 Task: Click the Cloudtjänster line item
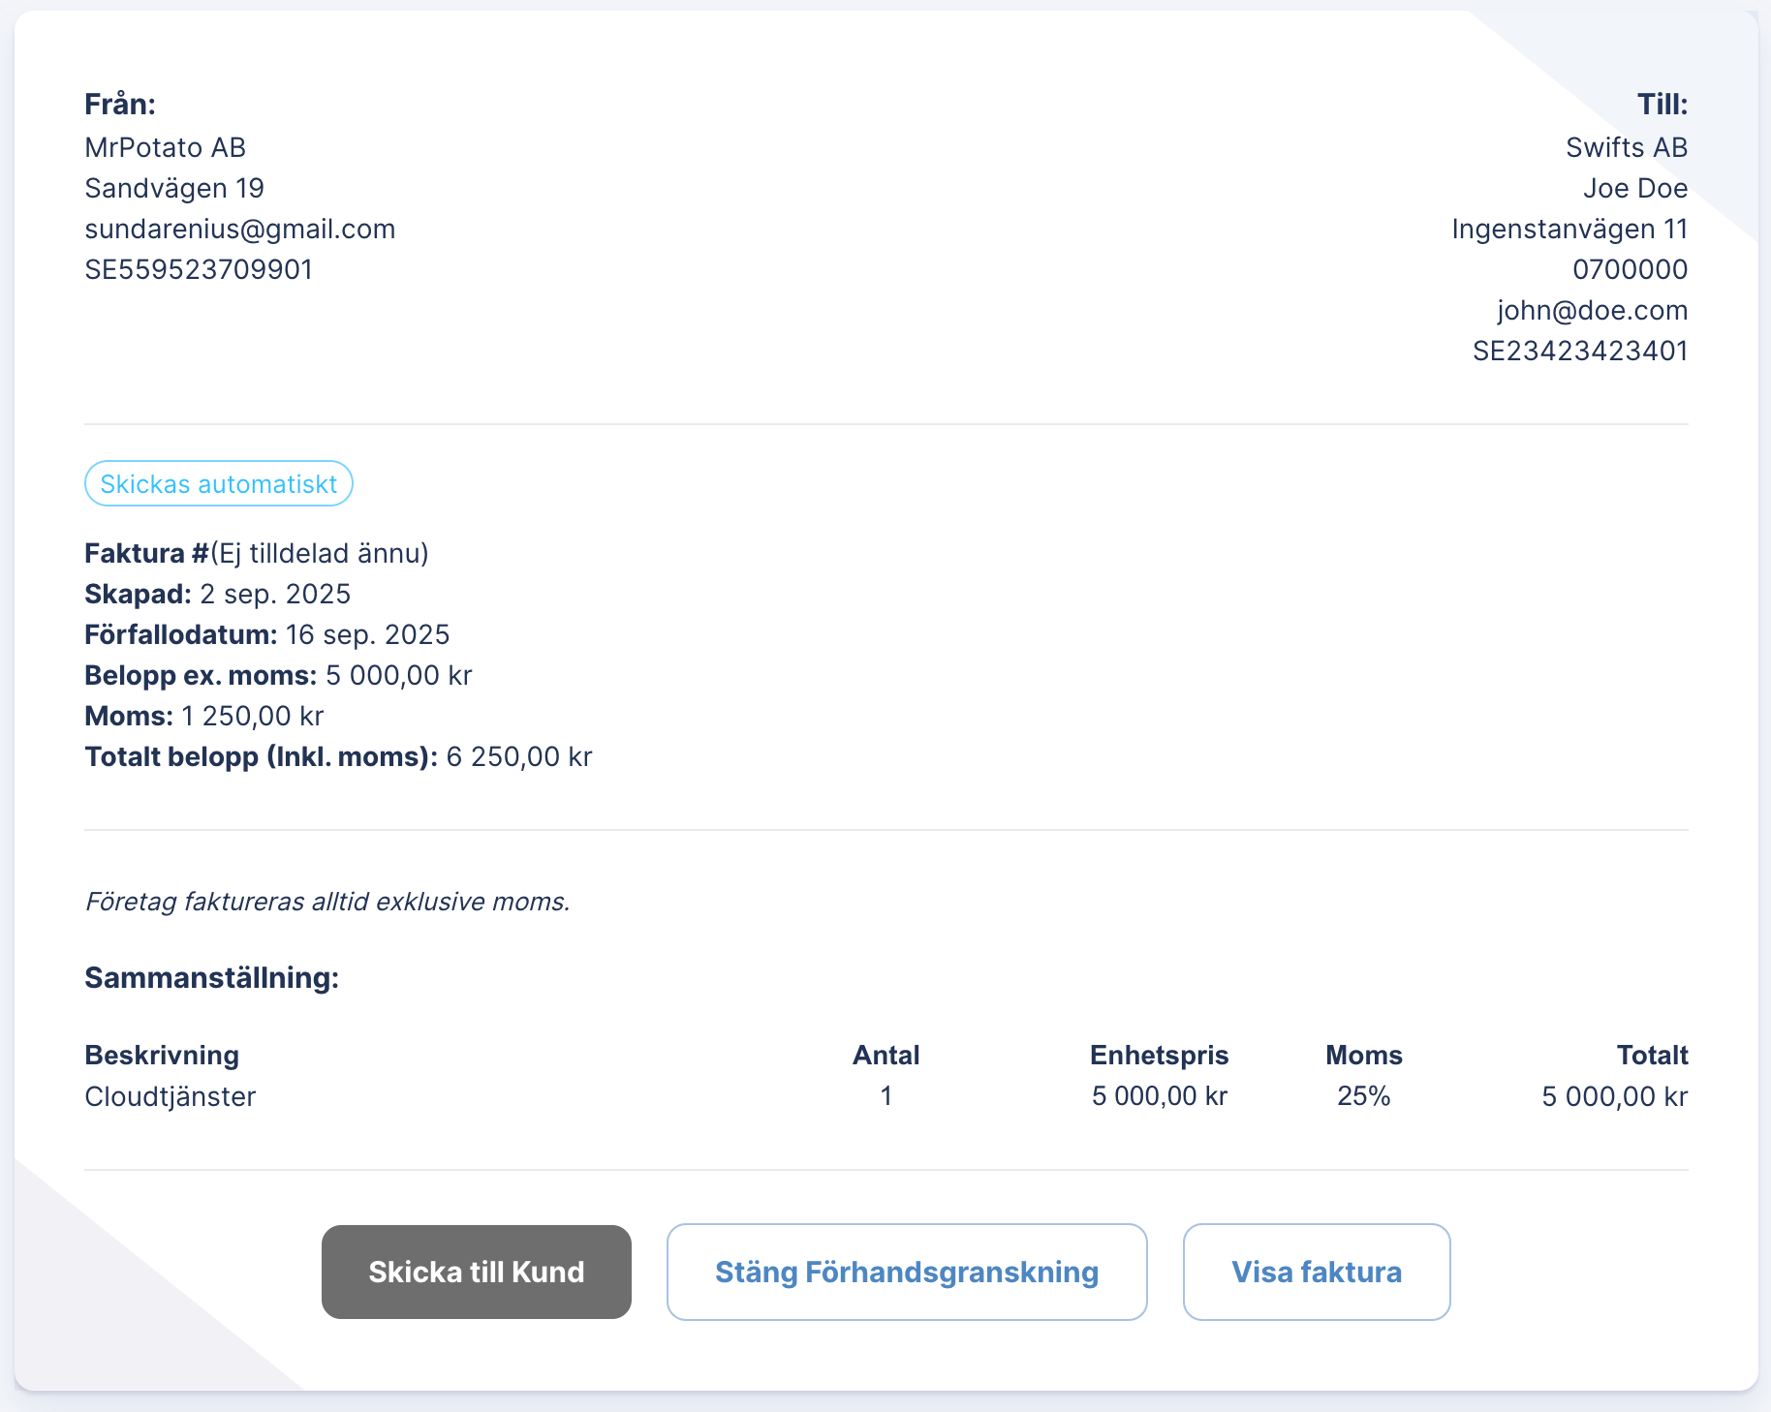click(x=171, y=1097)
